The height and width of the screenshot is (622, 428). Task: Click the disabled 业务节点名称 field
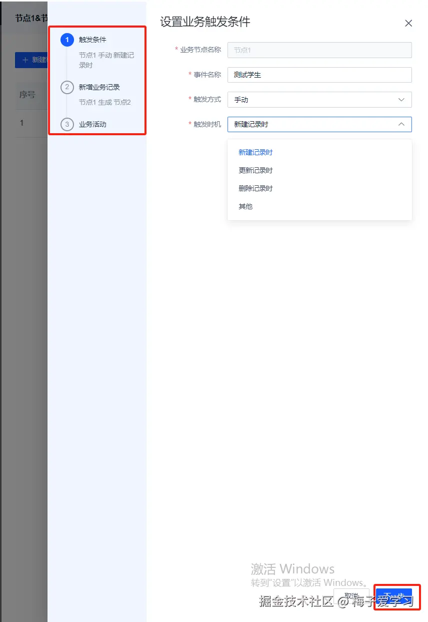319,50
